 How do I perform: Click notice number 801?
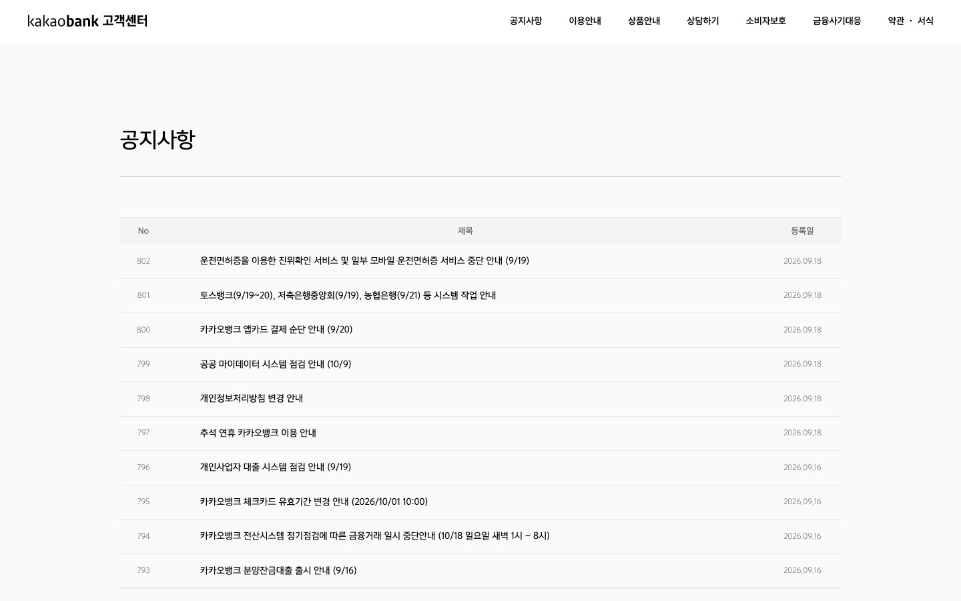click(x=143, y=295)
